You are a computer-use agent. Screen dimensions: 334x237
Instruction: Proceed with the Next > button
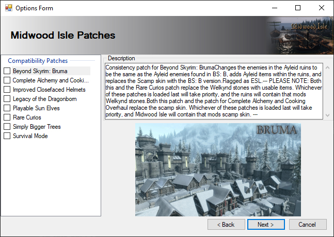coord(266,225)
